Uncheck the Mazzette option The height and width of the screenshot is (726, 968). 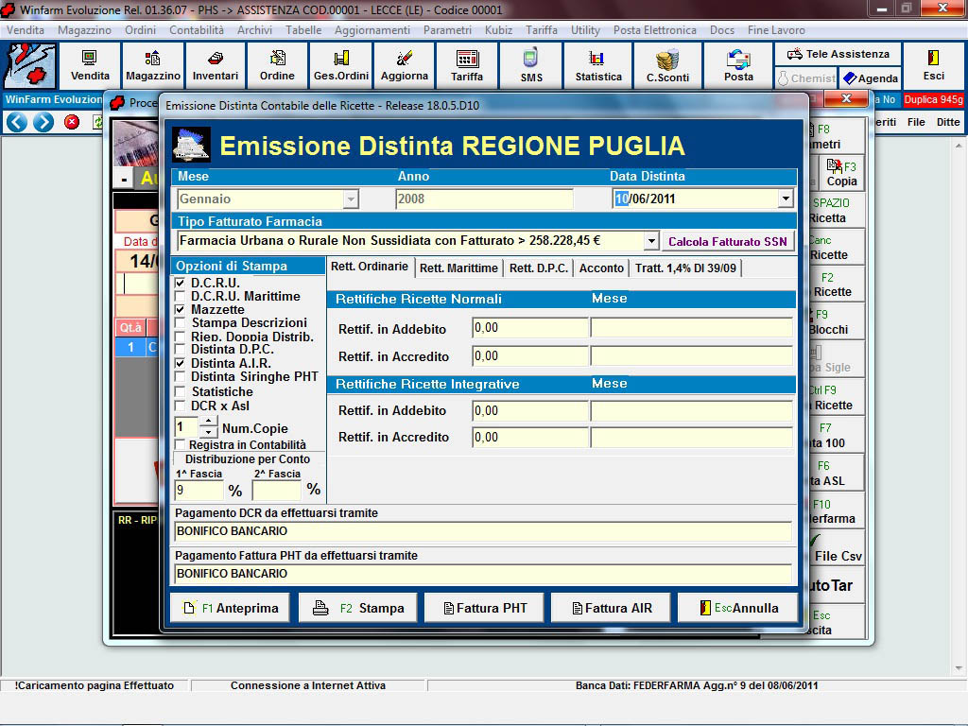pos(181,310)
